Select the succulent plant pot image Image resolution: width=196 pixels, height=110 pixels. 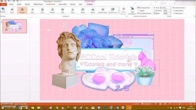tap(145, 75)
